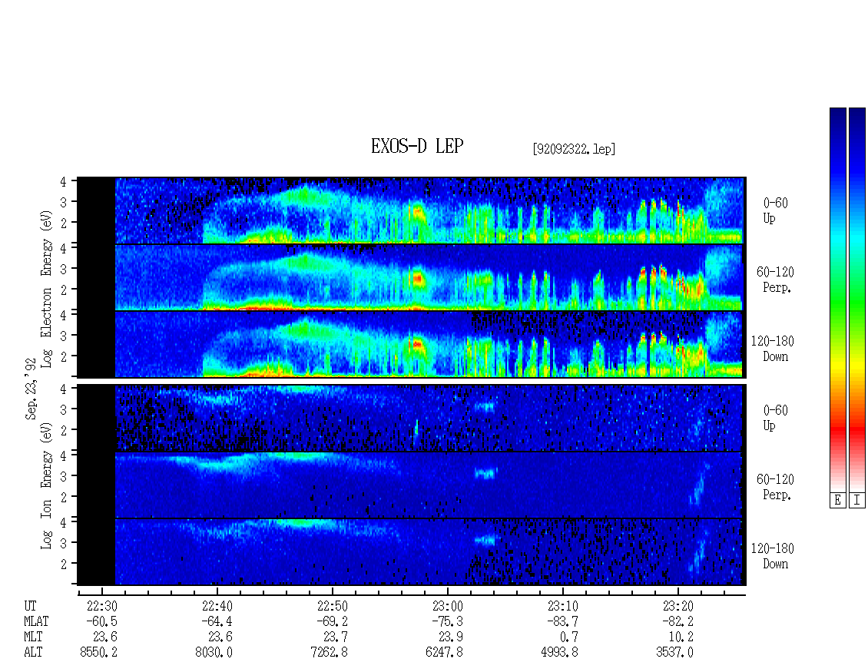Click the MLAT value -82.2
This screenshot has height=672, width=868.
tap(678, 621)
